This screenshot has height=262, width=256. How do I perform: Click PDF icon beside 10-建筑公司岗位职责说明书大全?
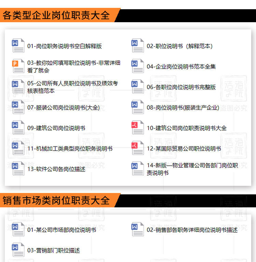(x=138, y=127)
